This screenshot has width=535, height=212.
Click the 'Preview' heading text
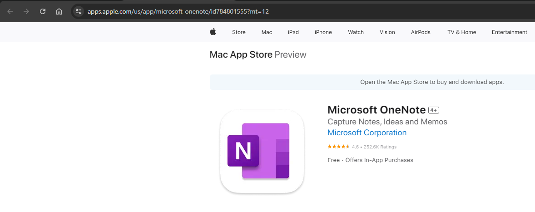tap(290, 54)
